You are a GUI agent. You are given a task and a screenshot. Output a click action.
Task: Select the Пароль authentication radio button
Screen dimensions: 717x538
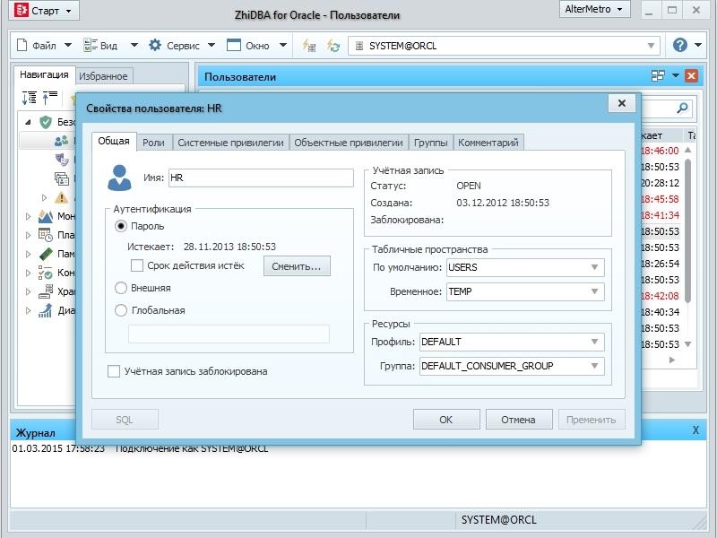point(121,227)
